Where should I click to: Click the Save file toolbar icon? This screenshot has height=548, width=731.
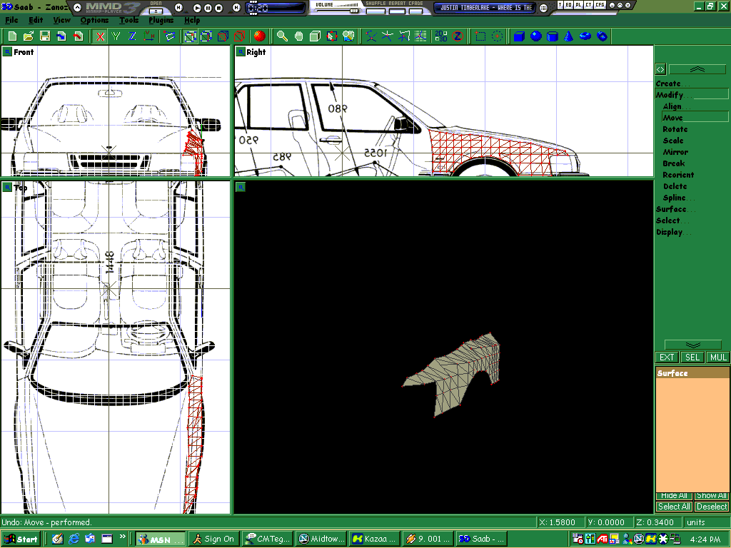(x=44, y=36)
